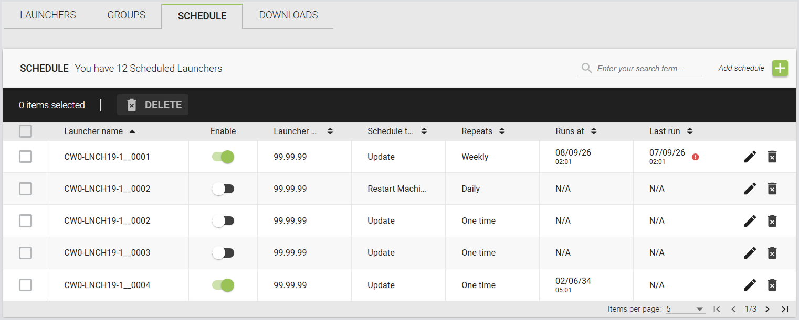
Task: Click the DELETE button in the black bar
Action: 153,105
